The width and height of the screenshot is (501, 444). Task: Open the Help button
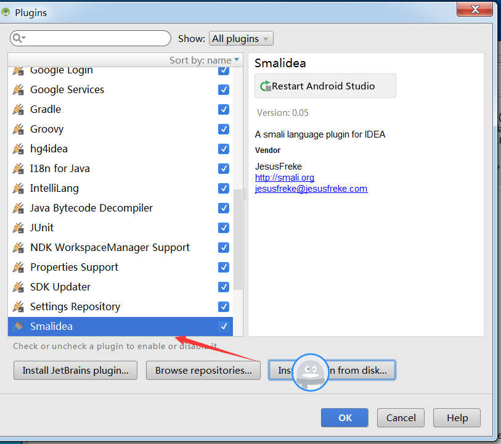pyautogui.click(x=457, y=417)
